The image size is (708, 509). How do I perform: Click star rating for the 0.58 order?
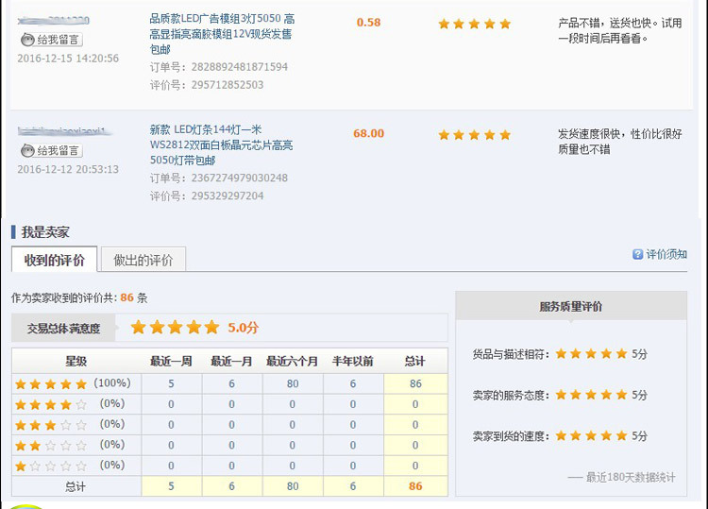click(x=474, y=24)
